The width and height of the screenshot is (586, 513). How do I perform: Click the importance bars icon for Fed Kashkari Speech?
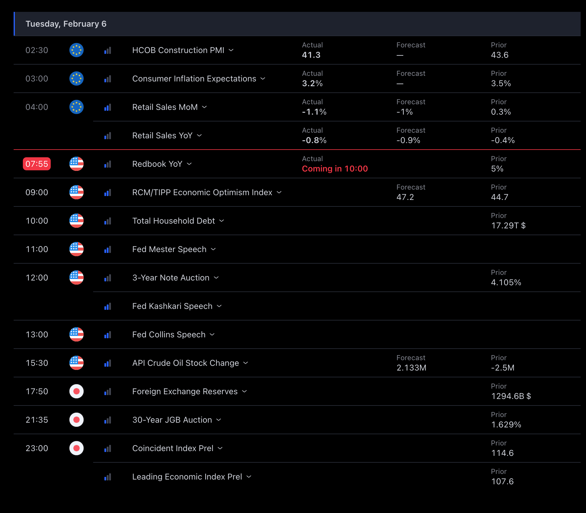[108, 307]
